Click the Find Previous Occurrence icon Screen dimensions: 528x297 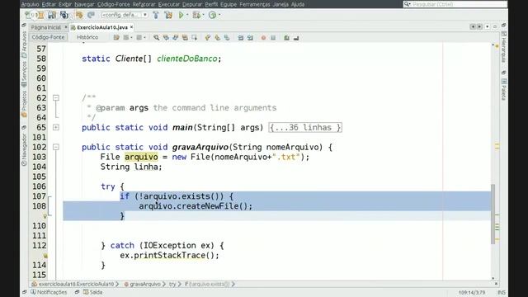(x=166, y=38)
